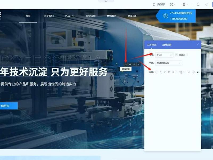The image size is (213, 160).
Task: Click the pencil edit-text icon
Action: tap(126, 65)
